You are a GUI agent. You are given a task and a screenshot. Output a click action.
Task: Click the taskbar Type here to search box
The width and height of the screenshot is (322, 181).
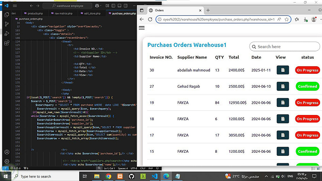tap(45, 176)
